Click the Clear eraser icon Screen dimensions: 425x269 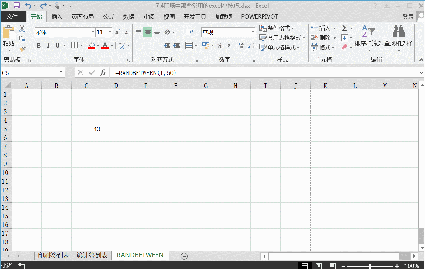click(345, 47)
